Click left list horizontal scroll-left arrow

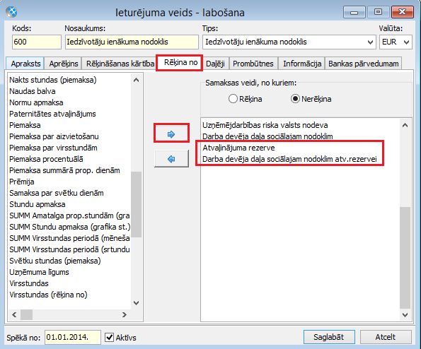pyautogui.click(x=14, y=314)
